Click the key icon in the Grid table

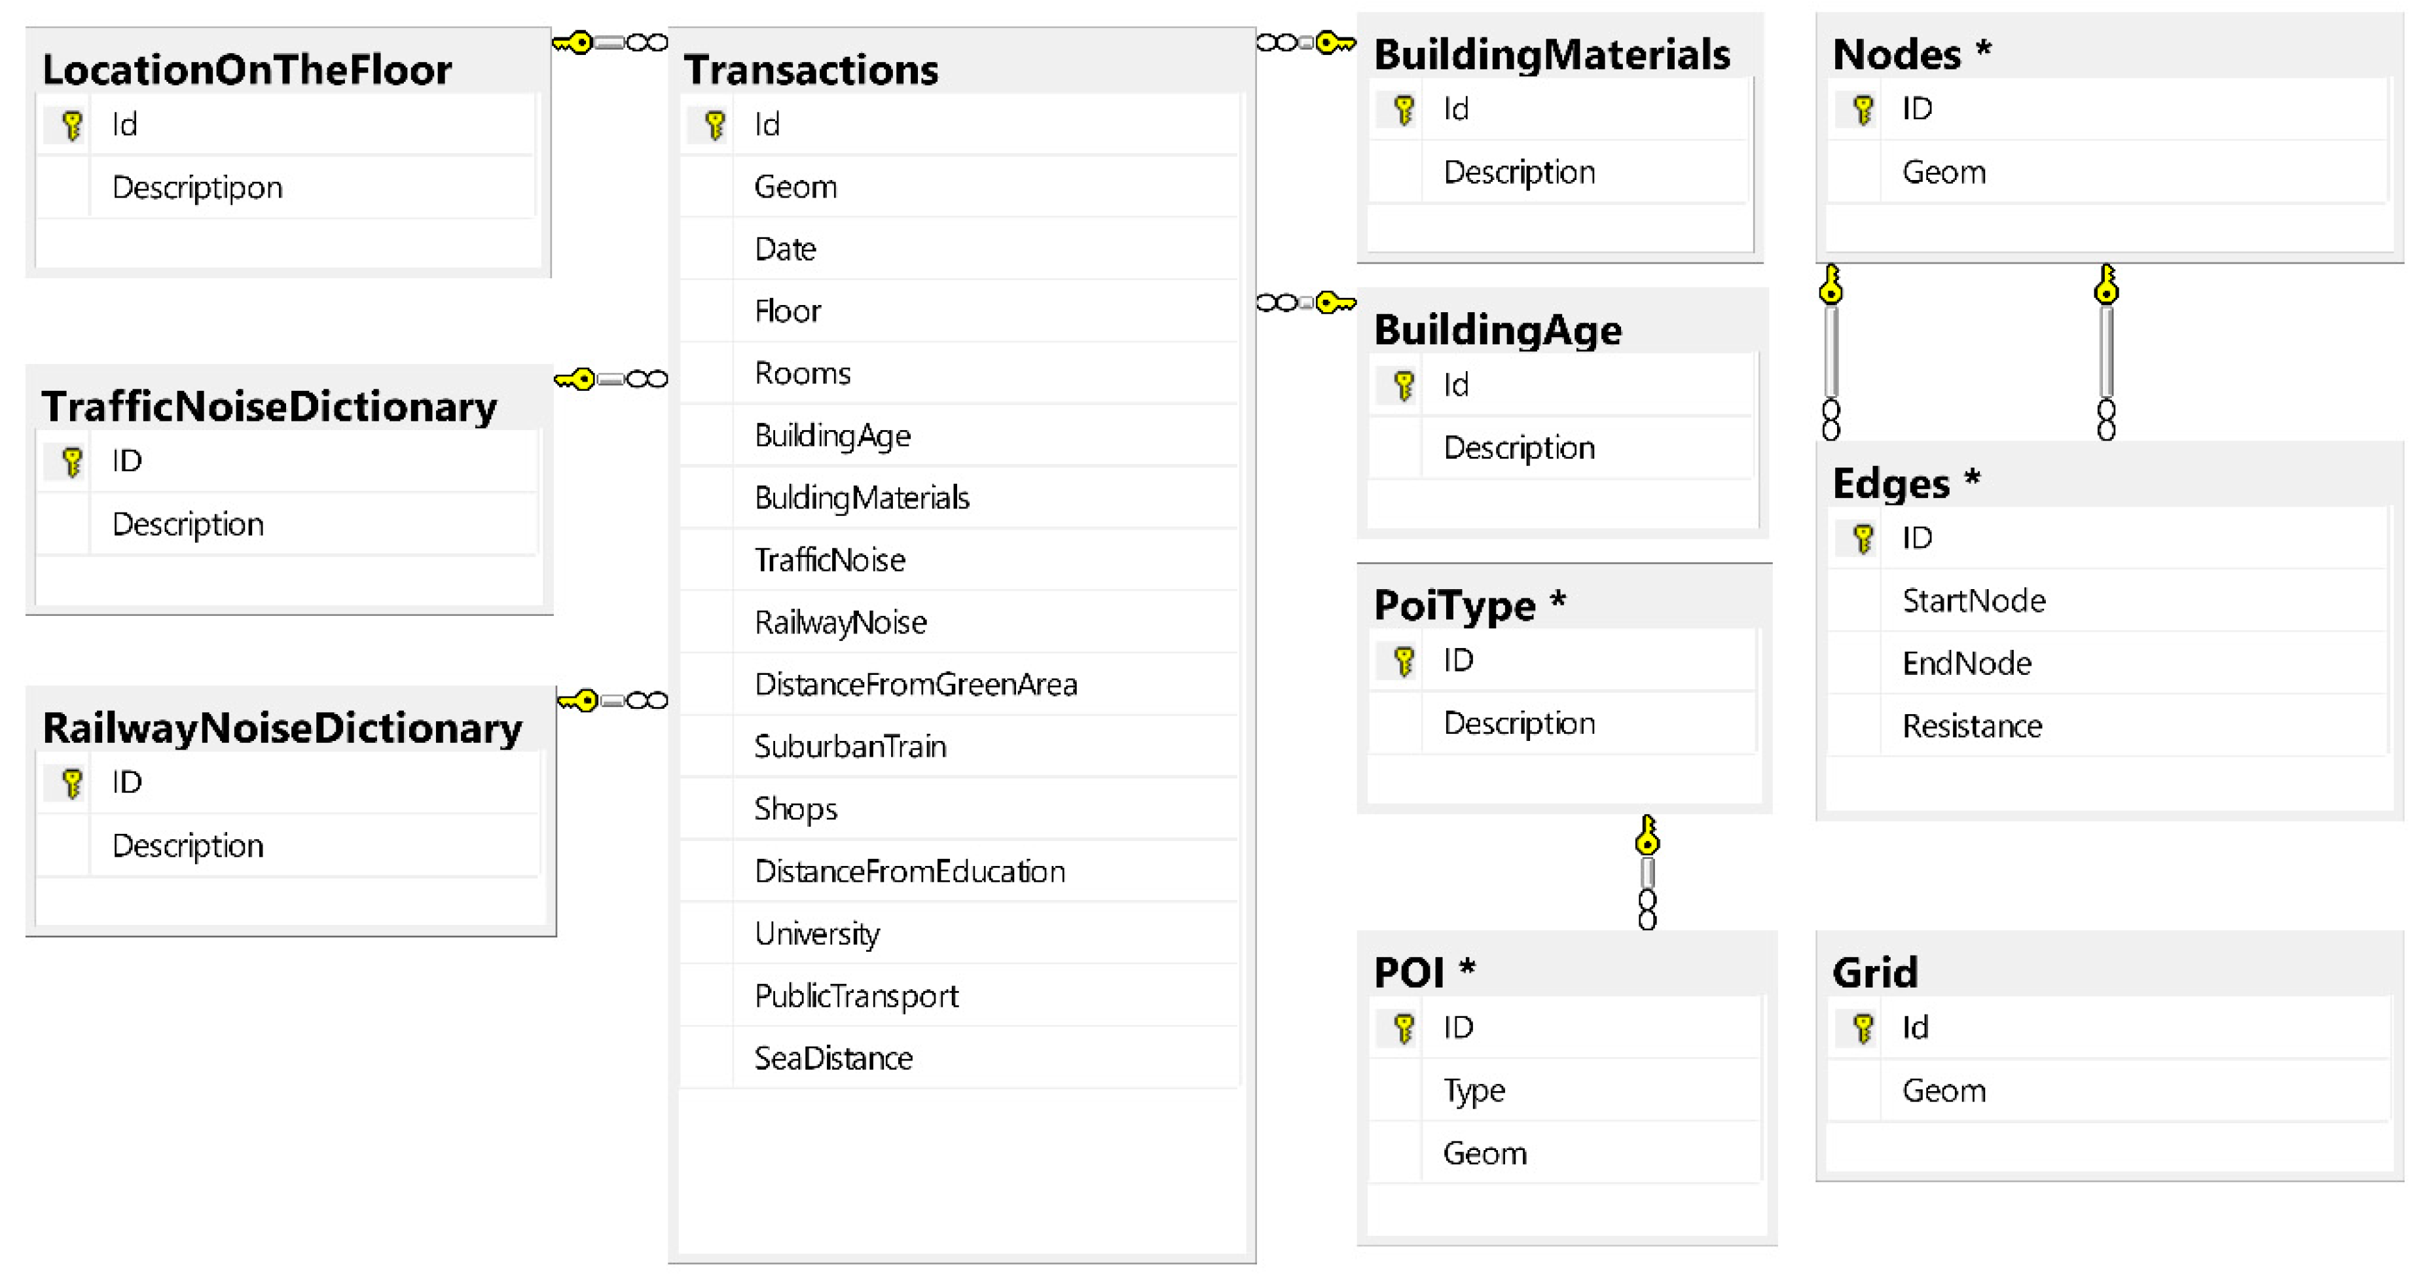coord(1863,1028)
